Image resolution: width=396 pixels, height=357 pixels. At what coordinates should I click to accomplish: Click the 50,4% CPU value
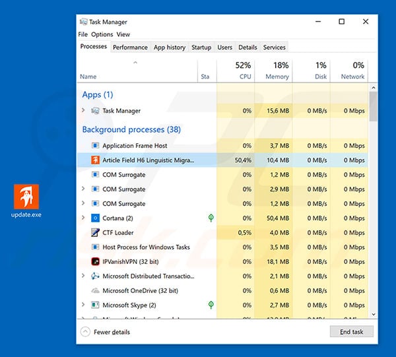pos(243,160)
